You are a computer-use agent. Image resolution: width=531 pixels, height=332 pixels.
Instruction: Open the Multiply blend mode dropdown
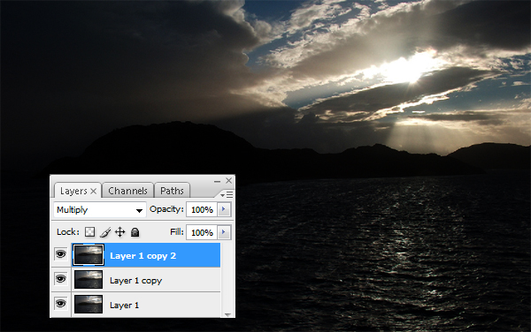(99, 210)
